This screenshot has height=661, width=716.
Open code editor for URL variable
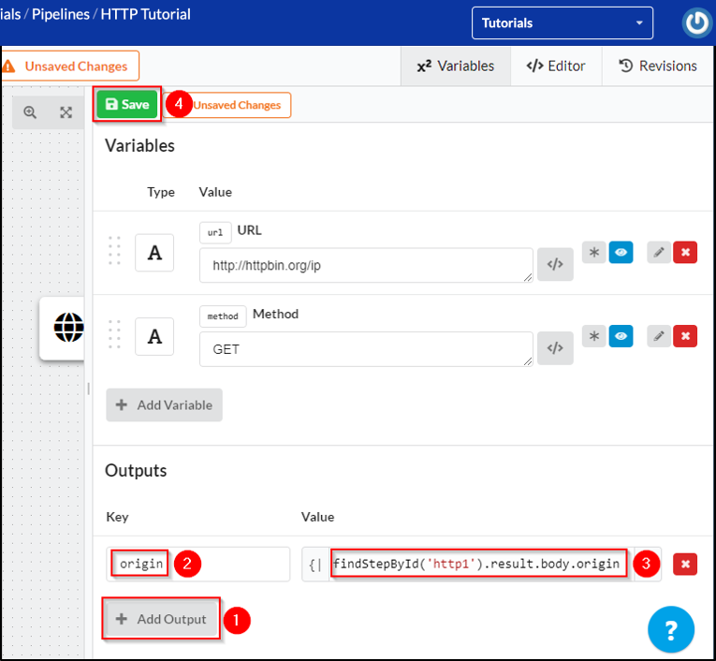(555, 265)
